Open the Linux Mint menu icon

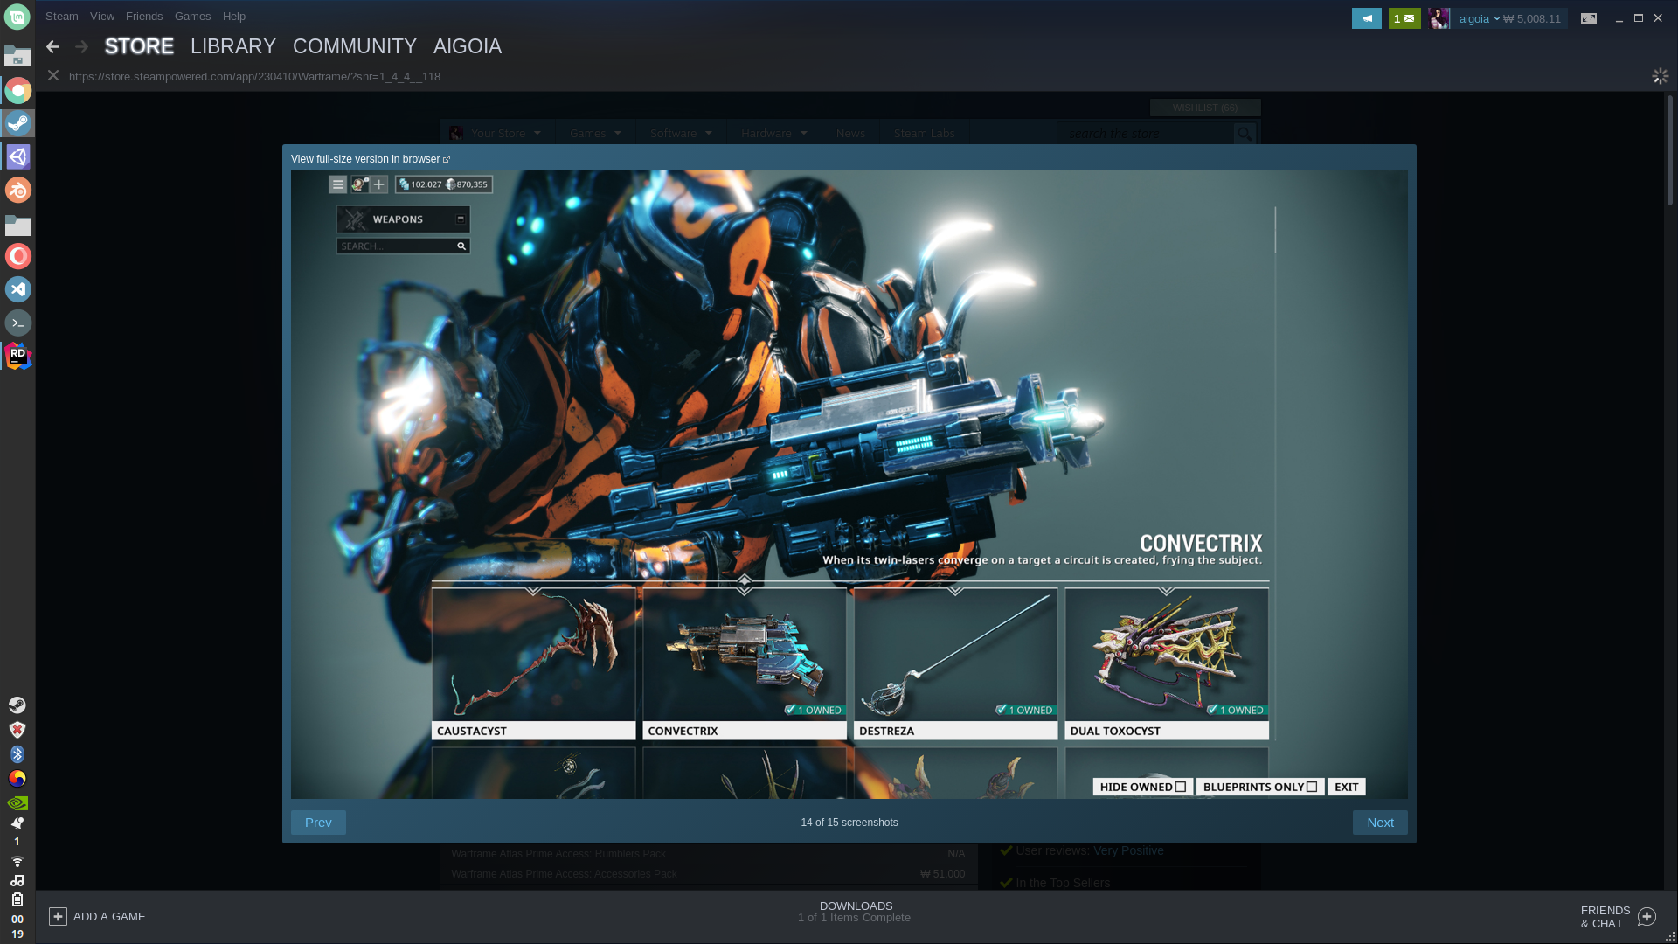point(17,16)
